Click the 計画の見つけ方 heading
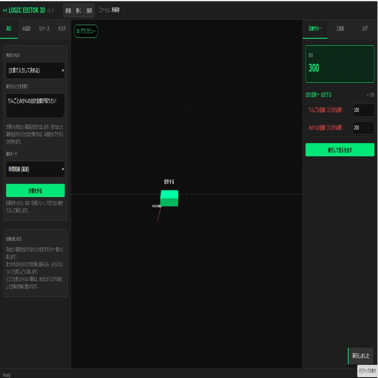The height and width of the screenshot is (378, 378). pyautogui.click(x=14, y=239)
